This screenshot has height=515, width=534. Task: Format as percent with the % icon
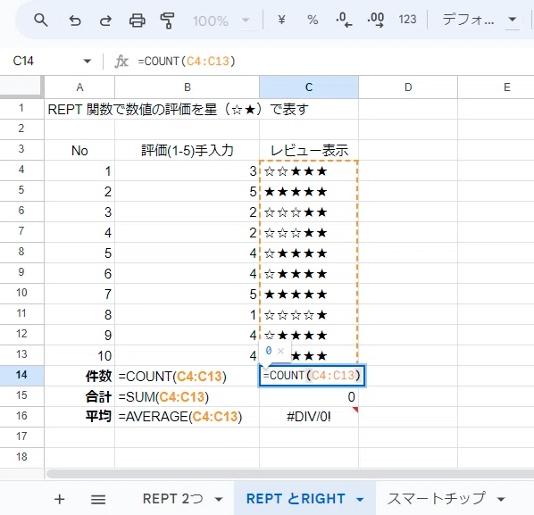313,20
